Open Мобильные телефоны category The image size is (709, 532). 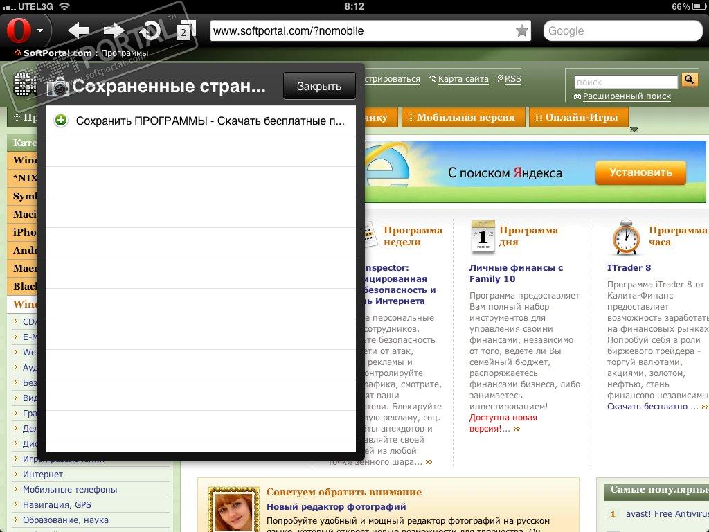70,490
